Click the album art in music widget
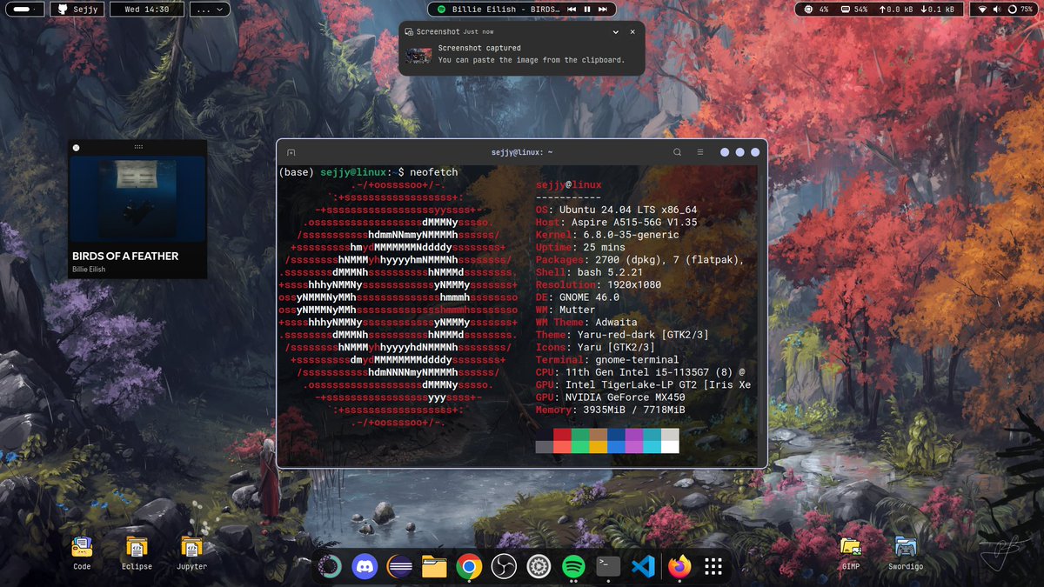The height and width of the screenshot is (587, 1044). tap(137, 199)
